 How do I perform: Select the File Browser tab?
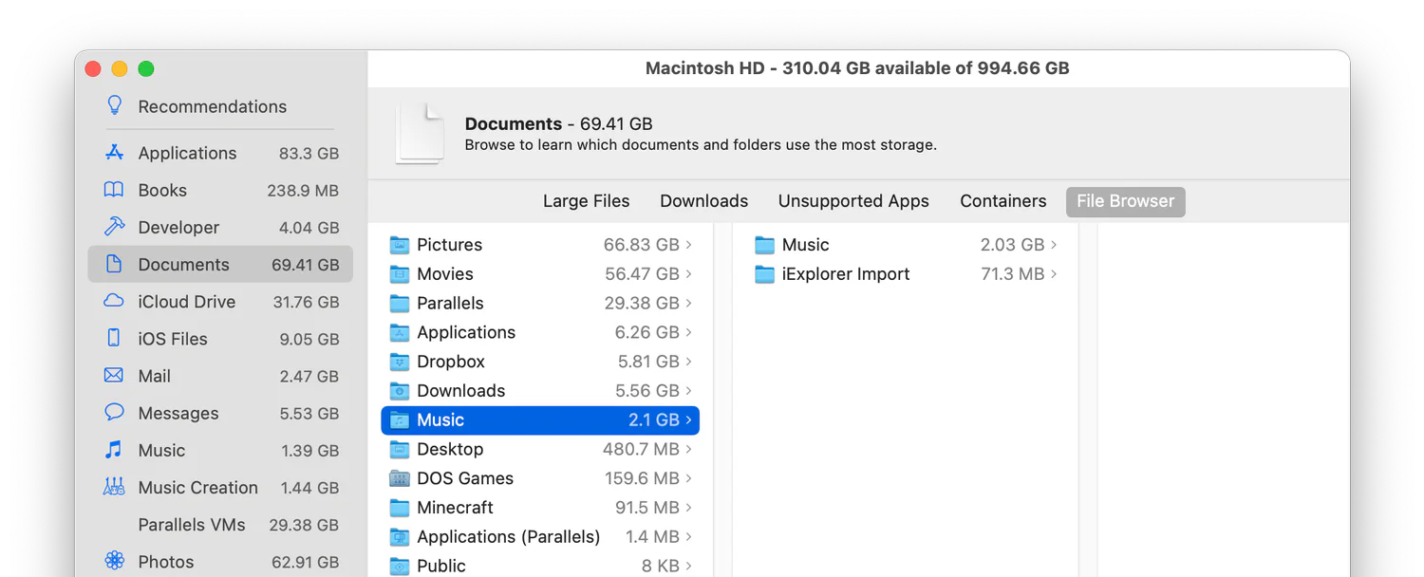click(x=1125, y=201)
